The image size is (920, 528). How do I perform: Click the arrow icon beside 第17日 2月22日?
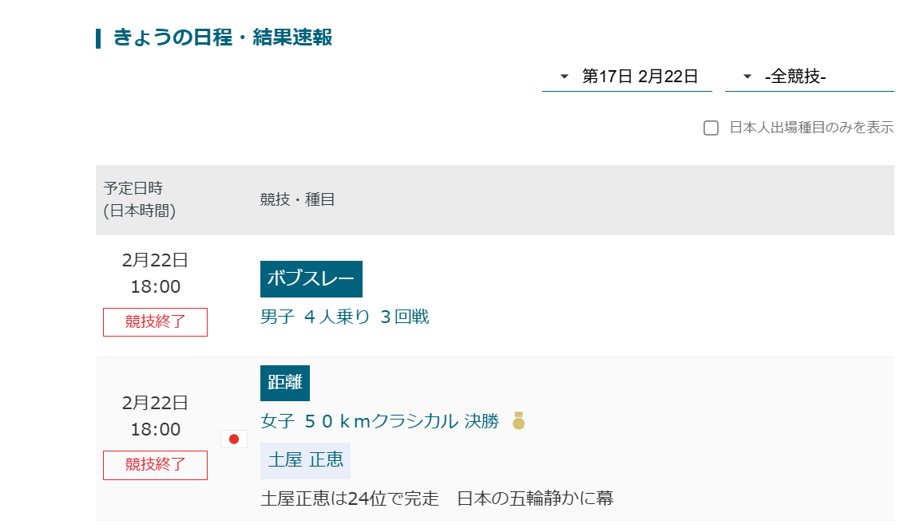click(564, 77)
